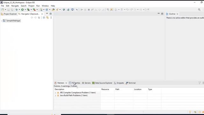Image resolution: width=204 pixels, height=115 pixels.
Task: Open the Help menu
Action: tap(53, 6)
